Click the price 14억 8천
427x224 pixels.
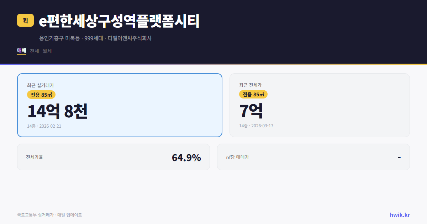58,111
